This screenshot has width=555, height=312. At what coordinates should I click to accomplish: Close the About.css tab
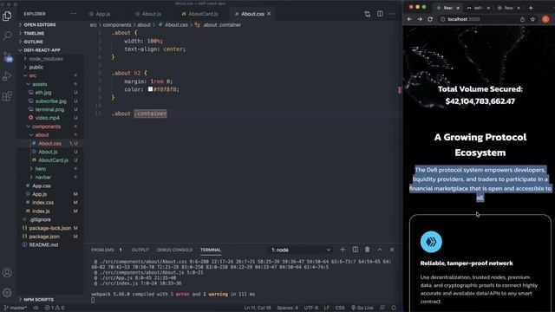tap(269, 14)
